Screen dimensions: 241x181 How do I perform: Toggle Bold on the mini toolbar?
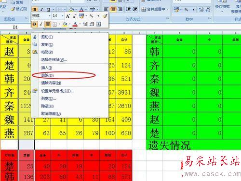(x=35, y=24)
